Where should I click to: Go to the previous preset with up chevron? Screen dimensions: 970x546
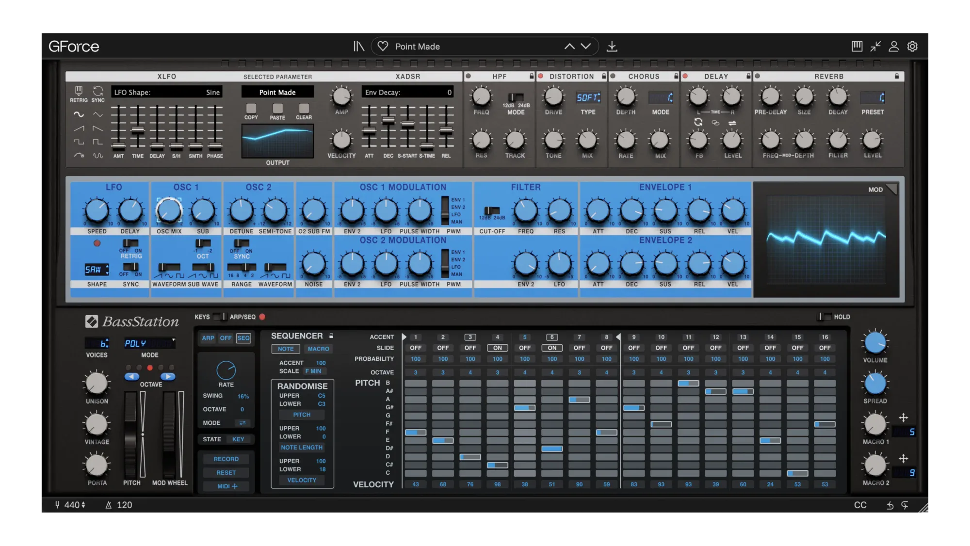(x=569, y=46)
